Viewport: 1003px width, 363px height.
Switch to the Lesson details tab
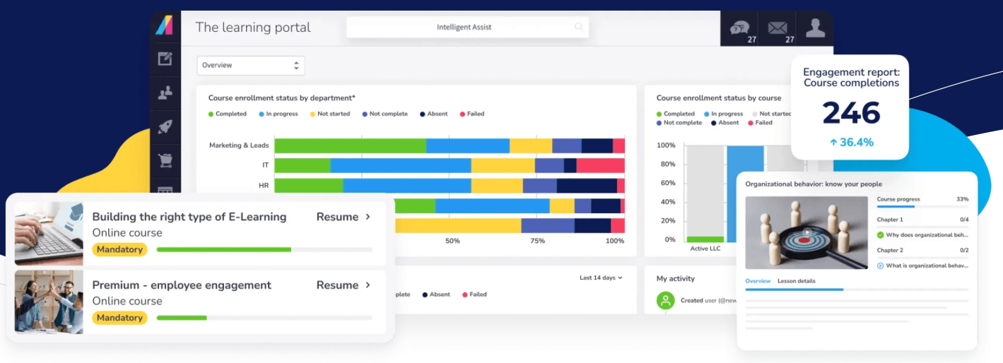click(796, 281)
